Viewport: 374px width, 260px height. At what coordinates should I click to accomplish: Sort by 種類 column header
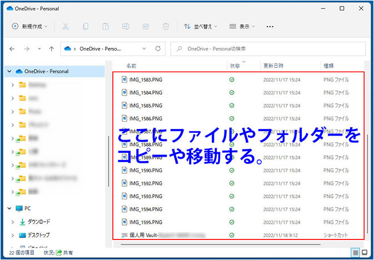click(328, 66)
